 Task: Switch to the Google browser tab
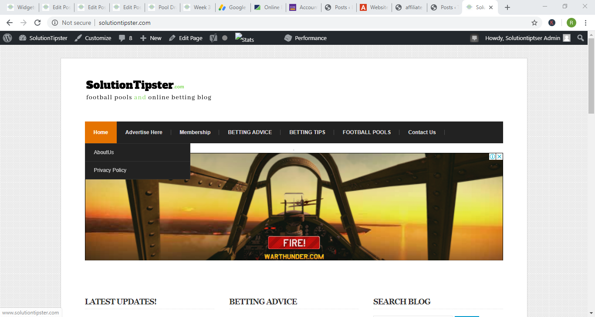pos(232,7)
